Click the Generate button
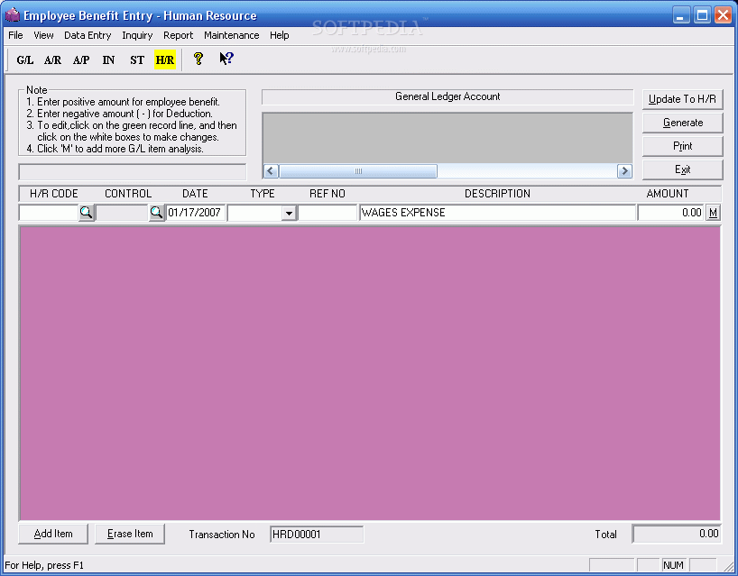The height and width of the screenshot is (576, 738). click(682, 123)
